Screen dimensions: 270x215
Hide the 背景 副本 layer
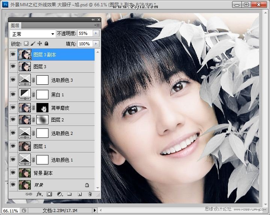tap(13, 173)
